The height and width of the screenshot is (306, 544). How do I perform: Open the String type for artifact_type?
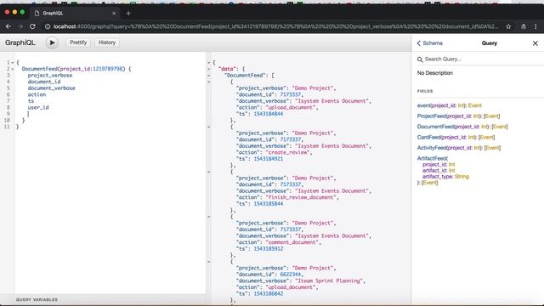[462, 177]
